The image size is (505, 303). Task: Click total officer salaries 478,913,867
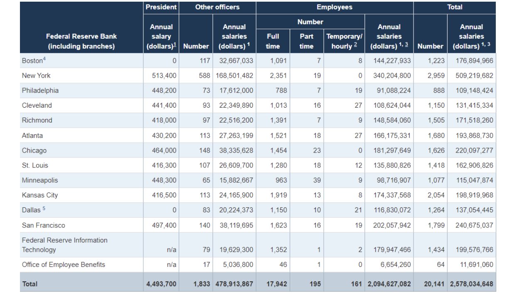coord(234,284)
